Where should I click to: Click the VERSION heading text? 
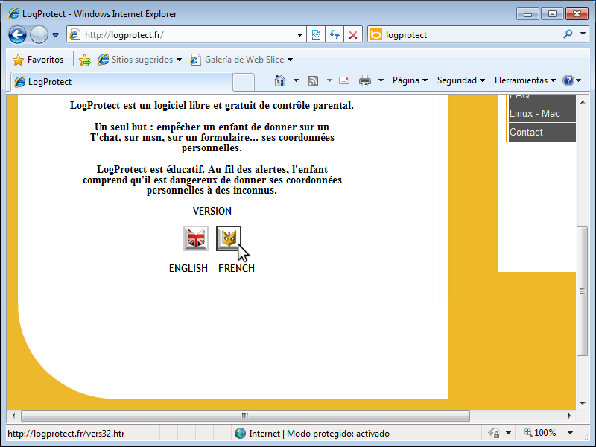tap(212, 212)
